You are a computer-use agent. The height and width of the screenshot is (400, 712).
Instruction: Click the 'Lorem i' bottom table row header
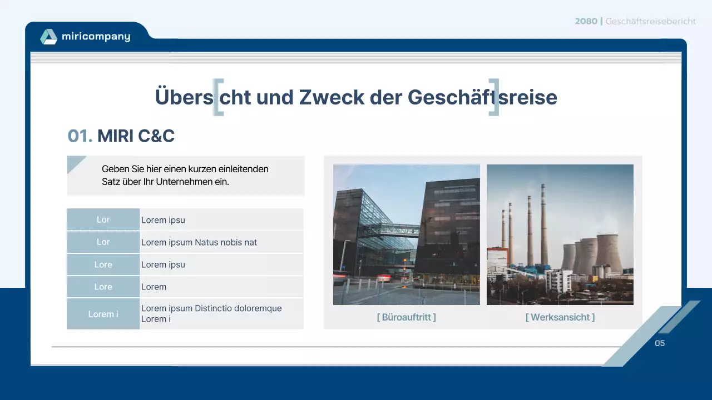click(x=103, y=313)
